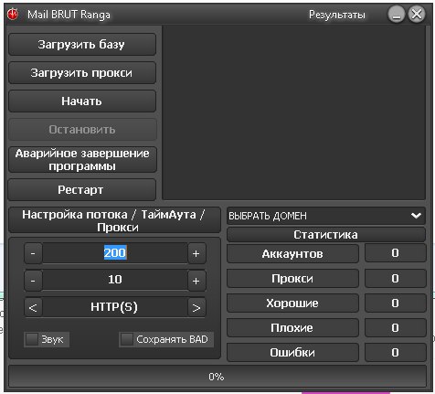Enable the Звук checkbox
This screenshot has height=394, width=435.
click(32, 339)
